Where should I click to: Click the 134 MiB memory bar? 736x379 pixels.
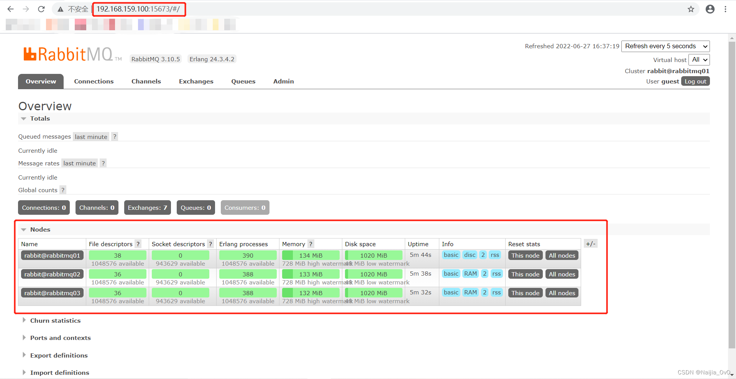pos(311,255)
